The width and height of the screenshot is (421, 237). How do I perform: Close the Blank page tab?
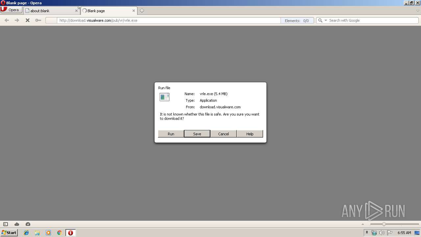[x=134, y=11]
